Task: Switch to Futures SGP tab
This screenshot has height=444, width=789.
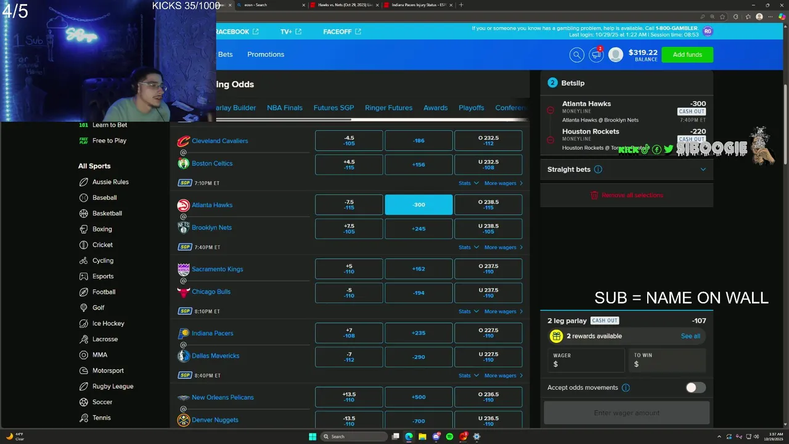Action: 333,108
